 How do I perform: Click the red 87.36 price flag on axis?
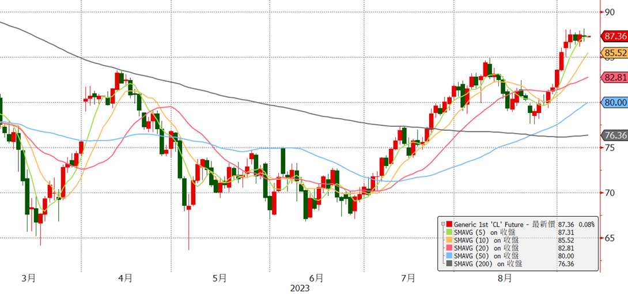pos(614,36)
